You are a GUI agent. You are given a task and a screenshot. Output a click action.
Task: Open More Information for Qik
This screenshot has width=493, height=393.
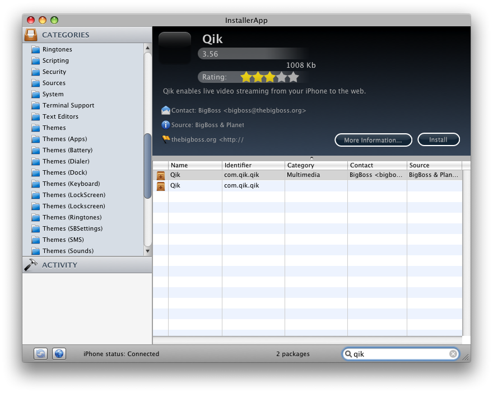tap(373, 139)
